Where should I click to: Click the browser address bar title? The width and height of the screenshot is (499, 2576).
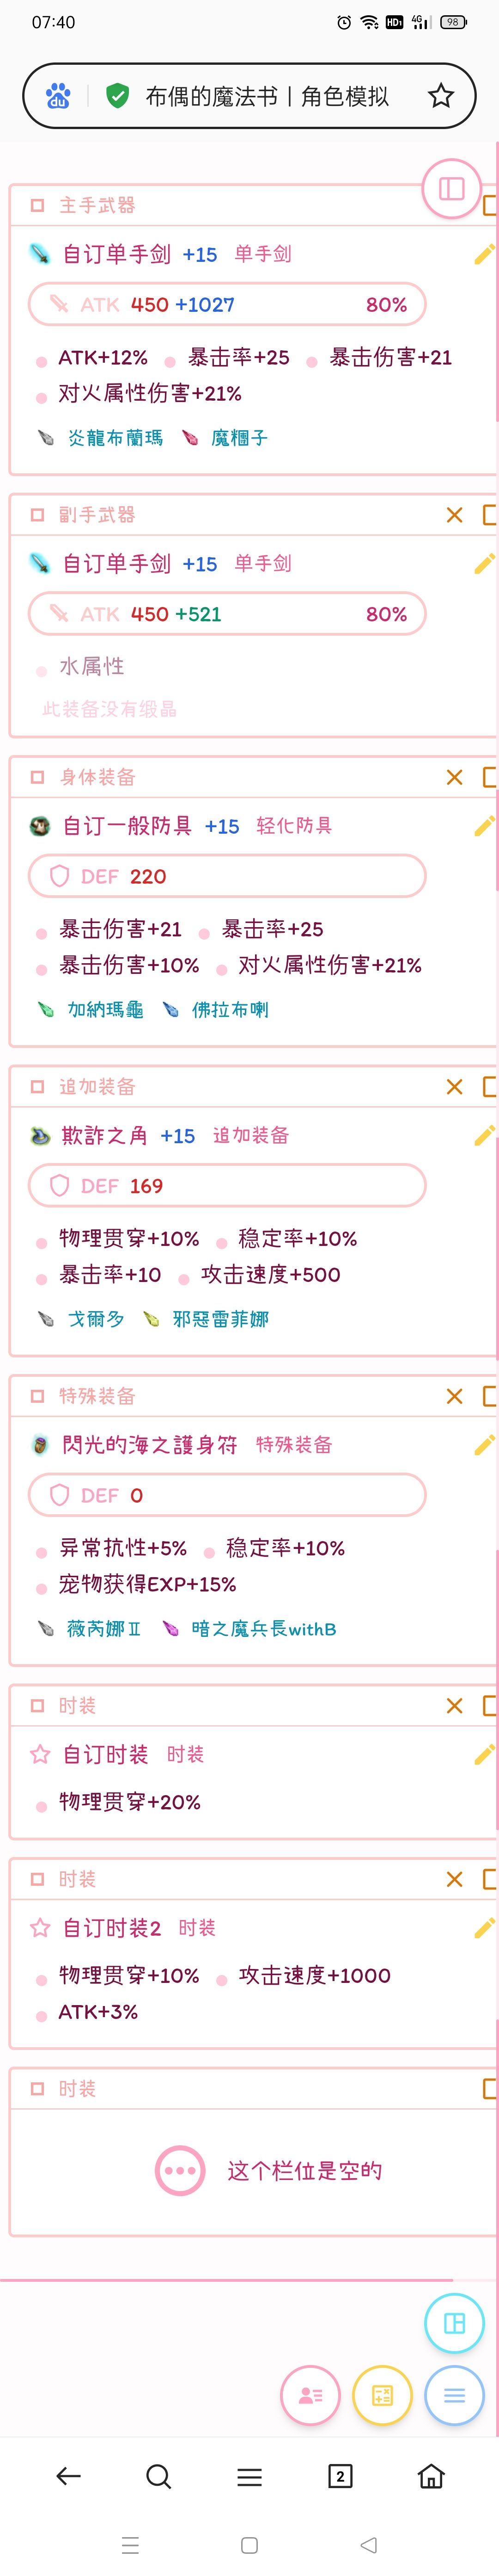pos(267,96)
